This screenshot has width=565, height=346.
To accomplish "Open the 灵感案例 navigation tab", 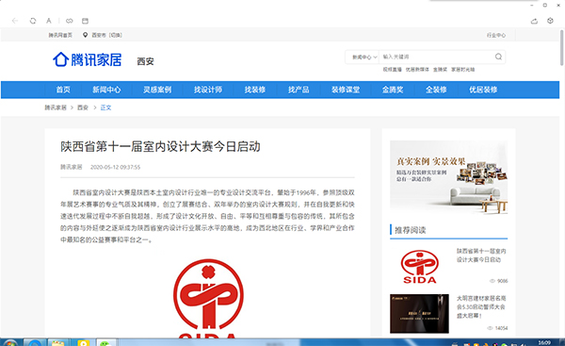I will (157, 90).
